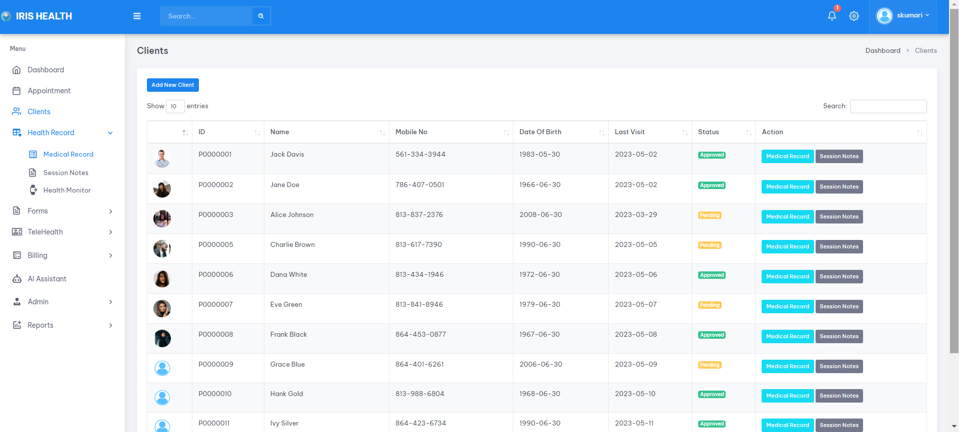Click the Admin sidebar icon

point(17,302)
